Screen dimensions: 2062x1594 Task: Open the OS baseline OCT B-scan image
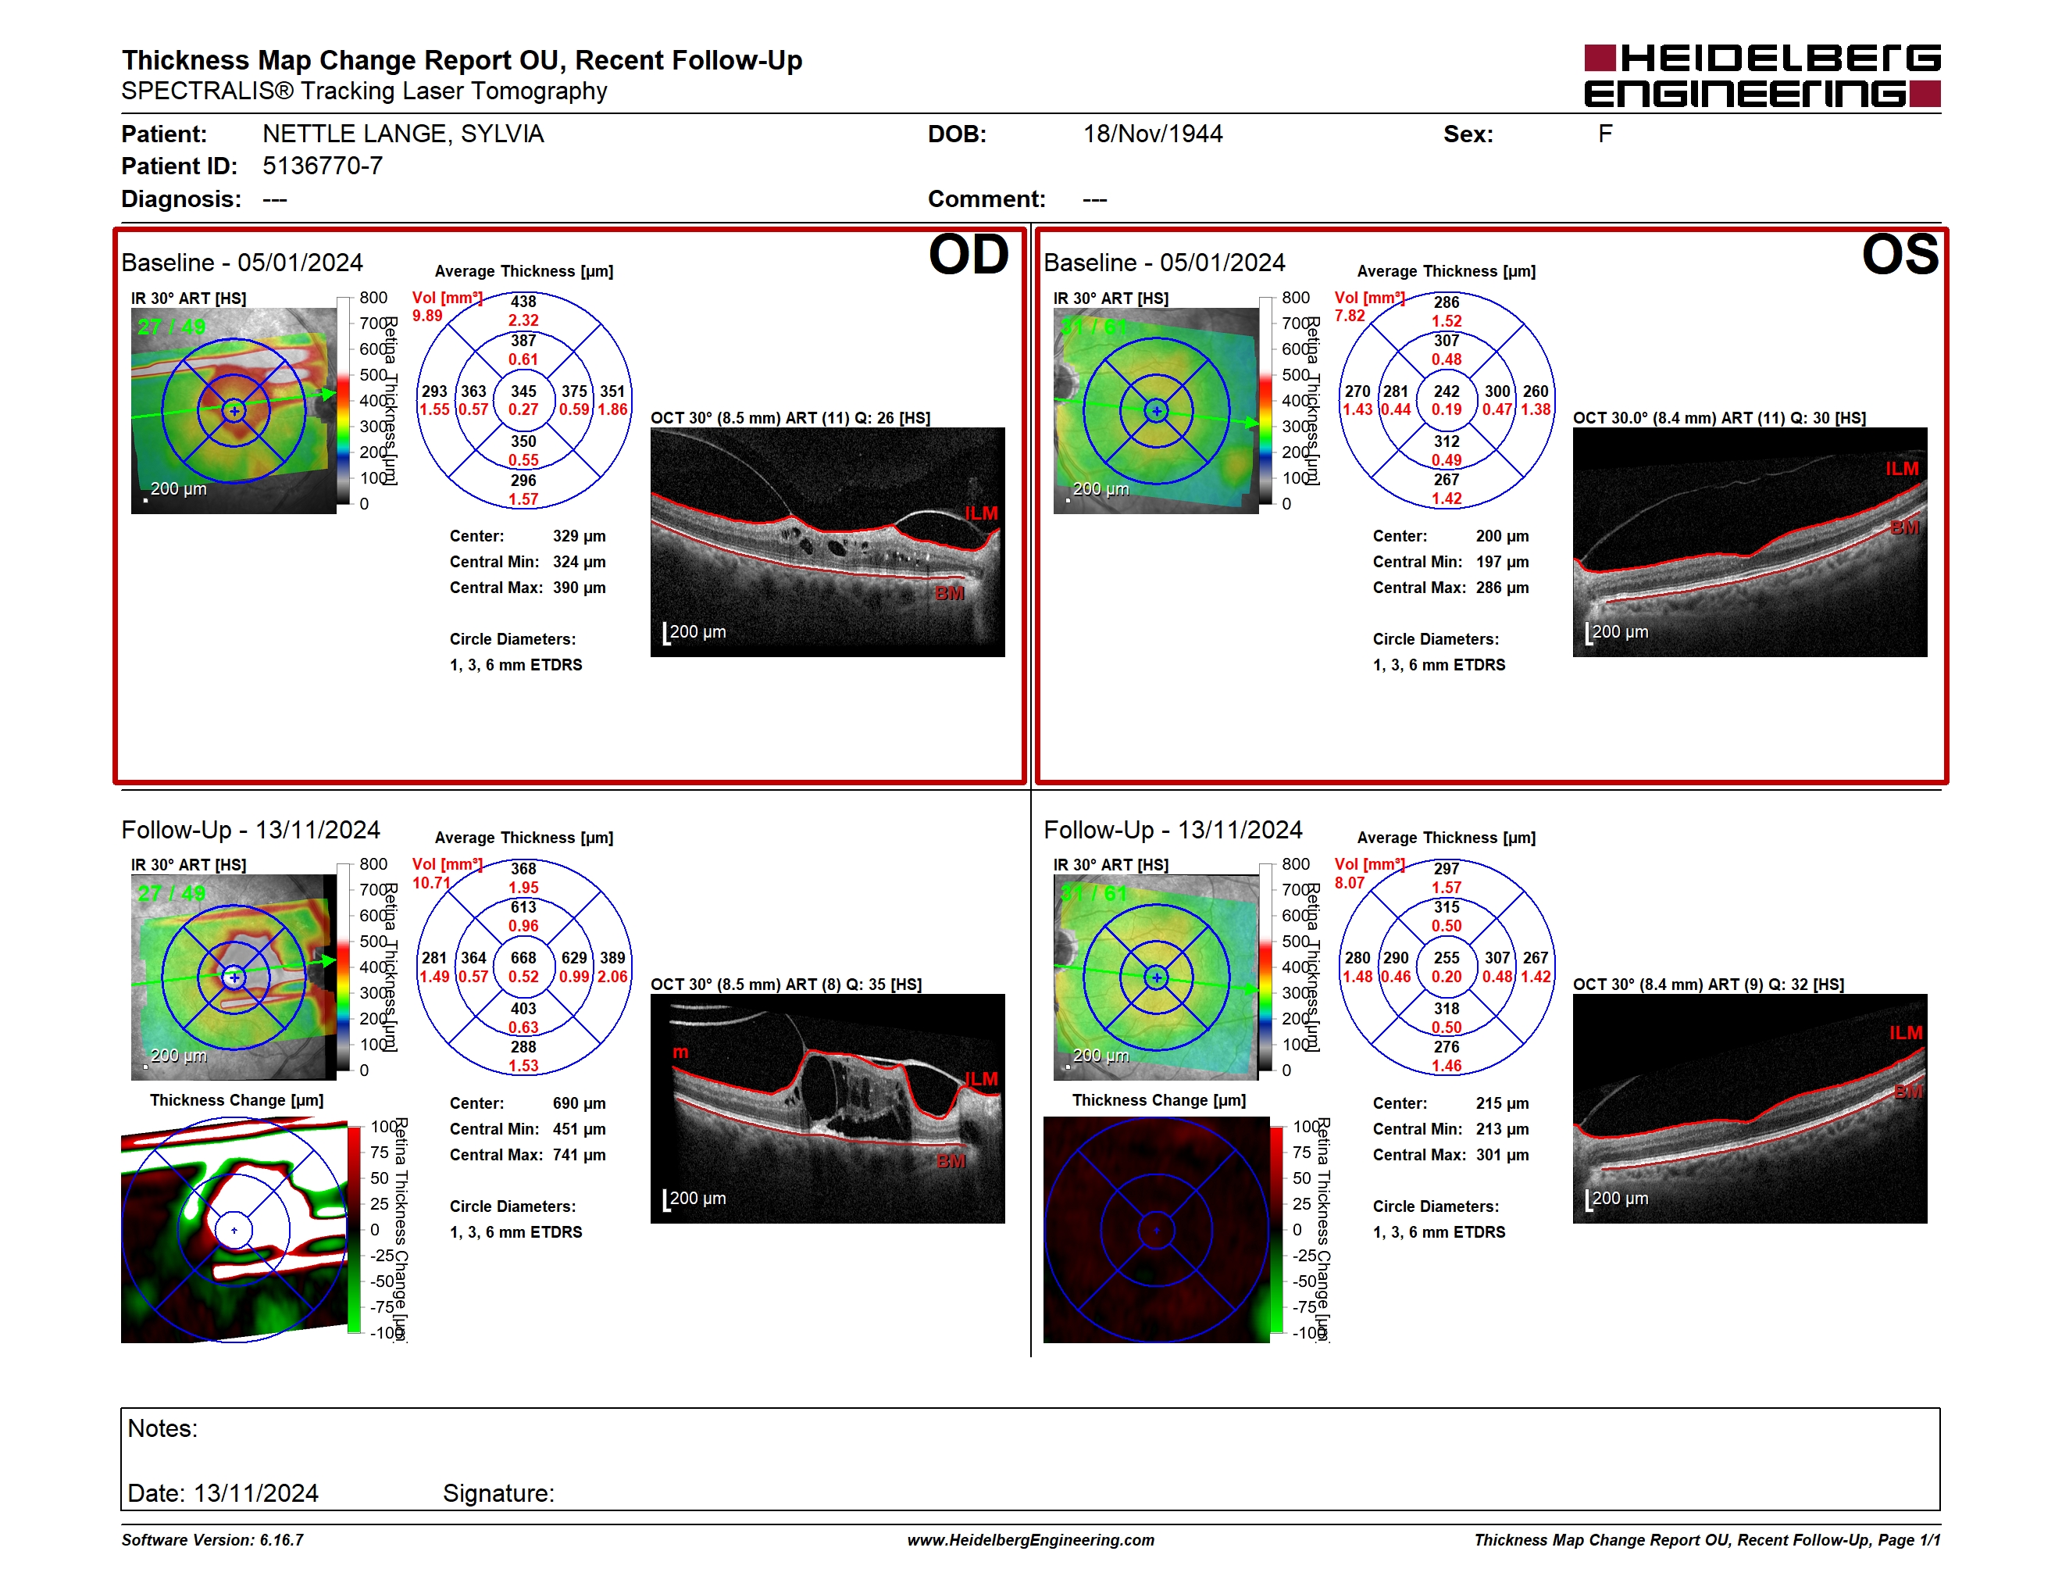1750,542
